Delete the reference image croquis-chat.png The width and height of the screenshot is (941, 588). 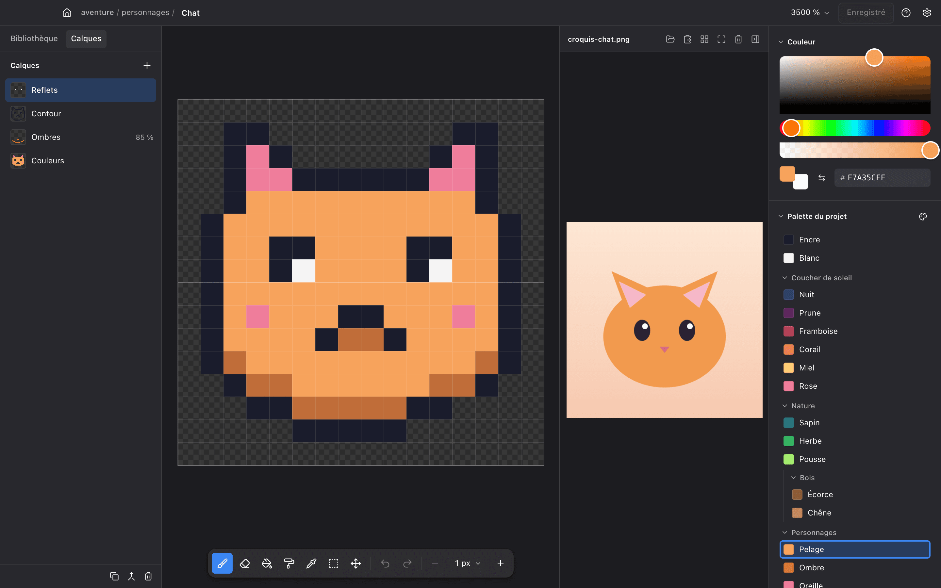pos(738,39)
